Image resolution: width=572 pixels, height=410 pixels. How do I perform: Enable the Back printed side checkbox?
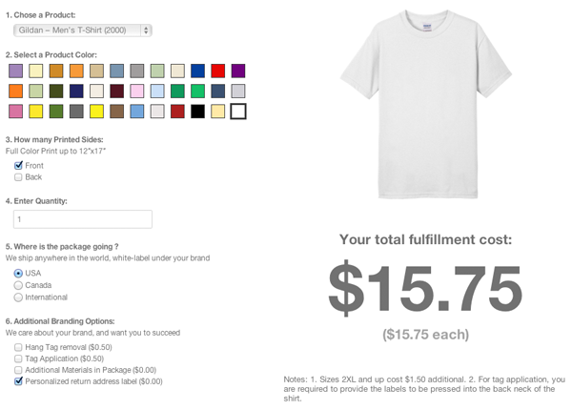(19, 177)
